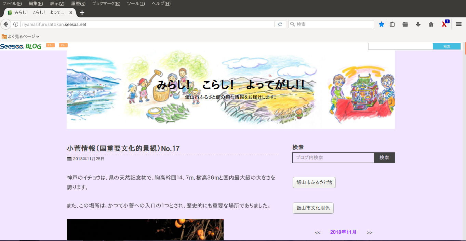Open the folder toolbar icon
This screenshot has height=241, width=466.
(405, 24)
